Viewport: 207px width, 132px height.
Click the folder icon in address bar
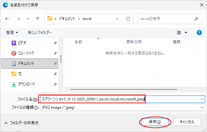tap(50, 18)
